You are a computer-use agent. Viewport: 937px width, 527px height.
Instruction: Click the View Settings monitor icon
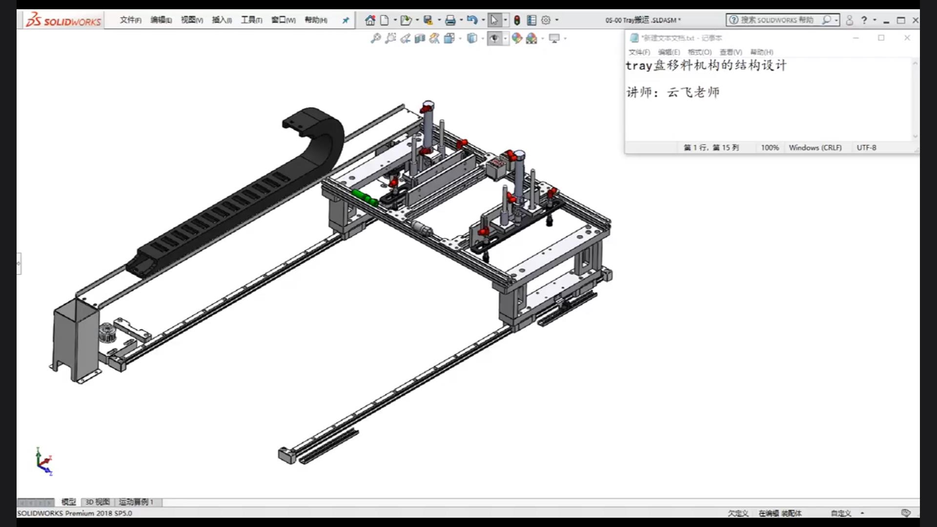click(554, 38)
